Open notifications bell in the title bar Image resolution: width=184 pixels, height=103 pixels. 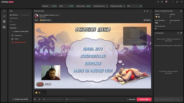(x=158, y=2)
